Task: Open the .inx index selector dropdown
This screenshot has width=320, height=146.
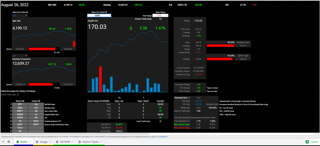Action: [x=26, y=16]
